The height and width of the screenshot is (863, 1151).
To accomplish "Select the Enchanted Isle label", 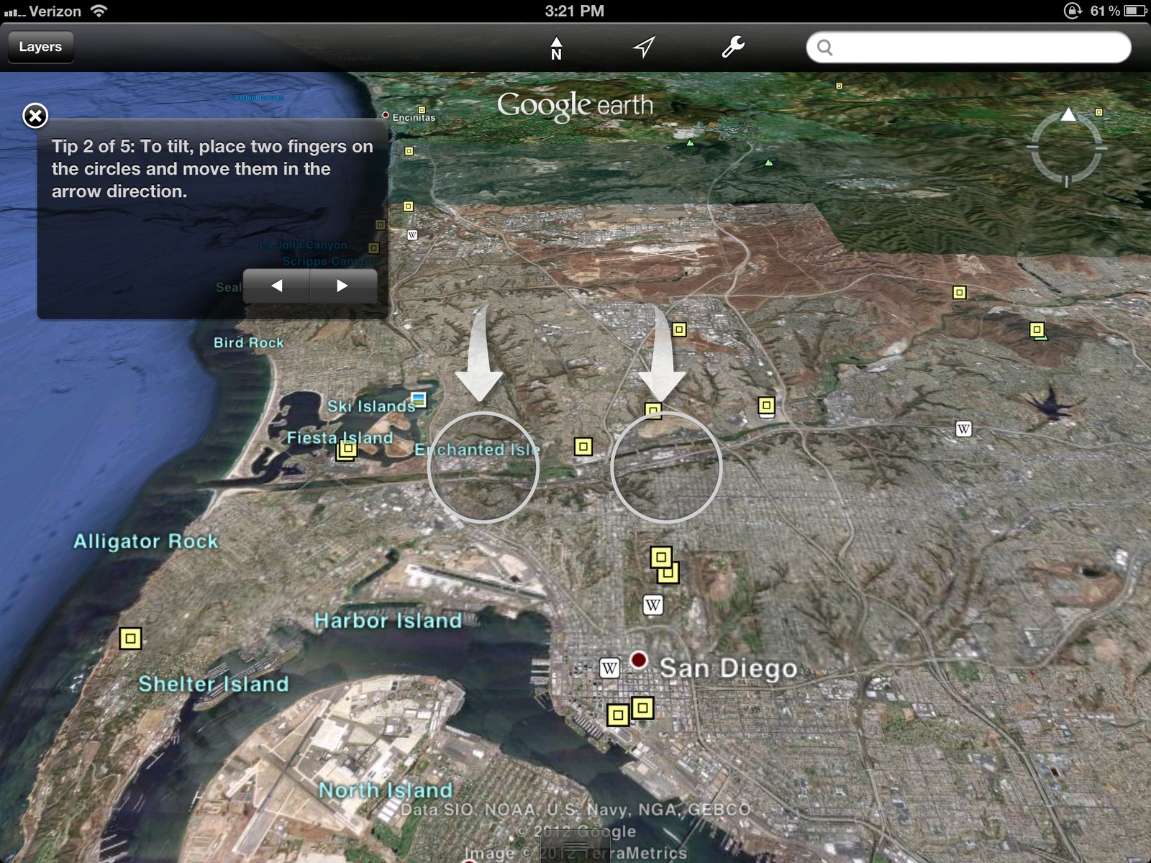I will pyautogui.click(x=477, y=450).
